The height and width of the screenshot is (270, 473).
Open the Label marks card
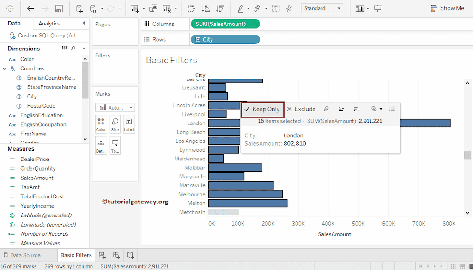129,124
